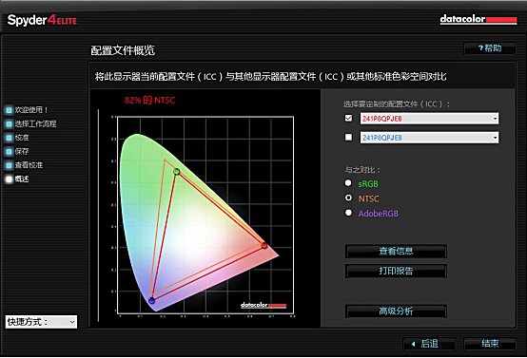Click the 校准 step icon
527x358 pixels.
[10, 138]
